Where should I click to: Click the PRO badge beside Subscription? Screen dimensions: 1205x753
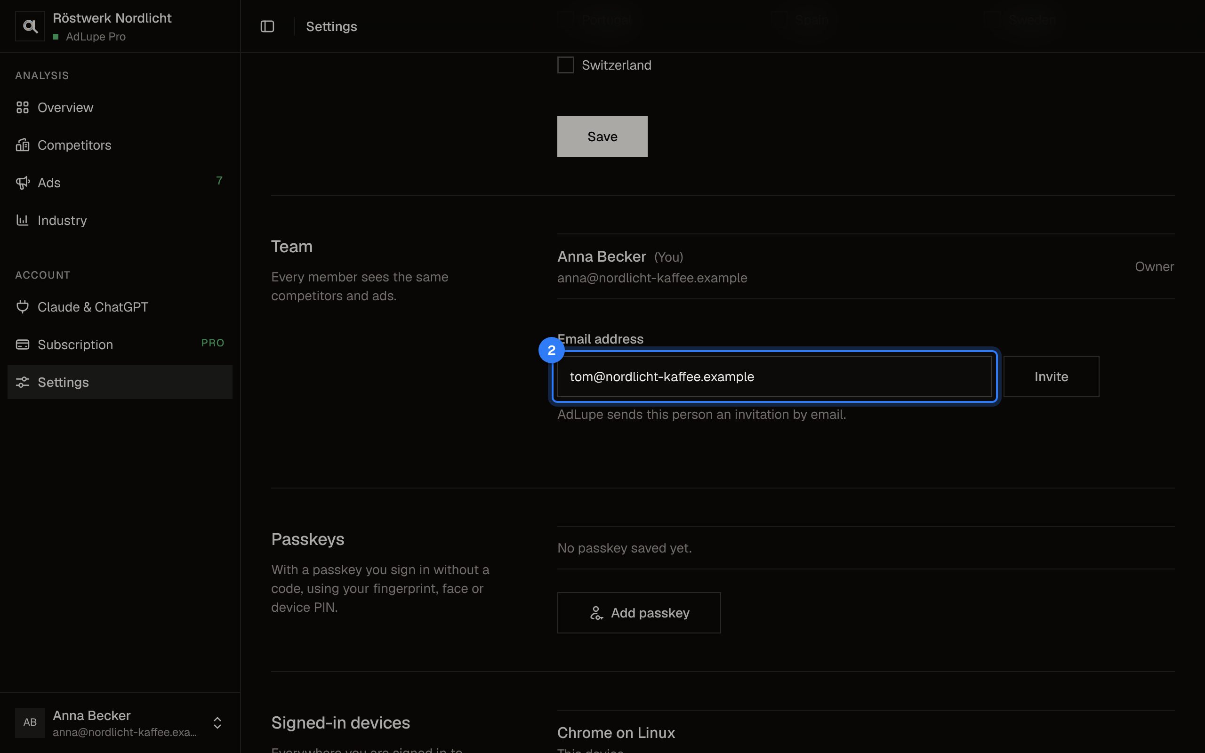[213, 343]
